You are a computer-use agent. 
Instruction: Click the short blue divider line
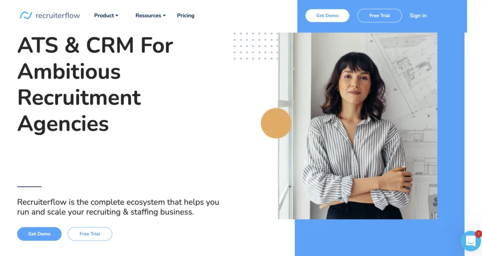coord(29,186)
